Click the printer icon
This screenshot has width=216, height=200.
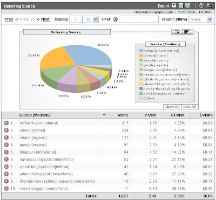point(201,6)
